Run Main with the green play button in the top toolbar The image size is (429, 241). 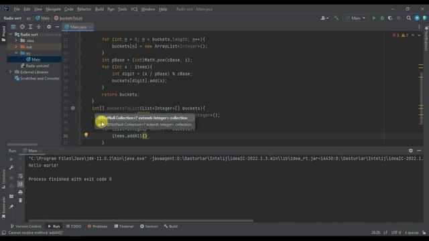coord(374,18)
